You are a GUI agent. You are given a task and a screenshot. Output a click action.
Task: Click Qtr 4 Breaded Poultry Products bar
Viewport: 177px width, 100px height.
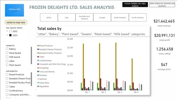pos(132,74)
